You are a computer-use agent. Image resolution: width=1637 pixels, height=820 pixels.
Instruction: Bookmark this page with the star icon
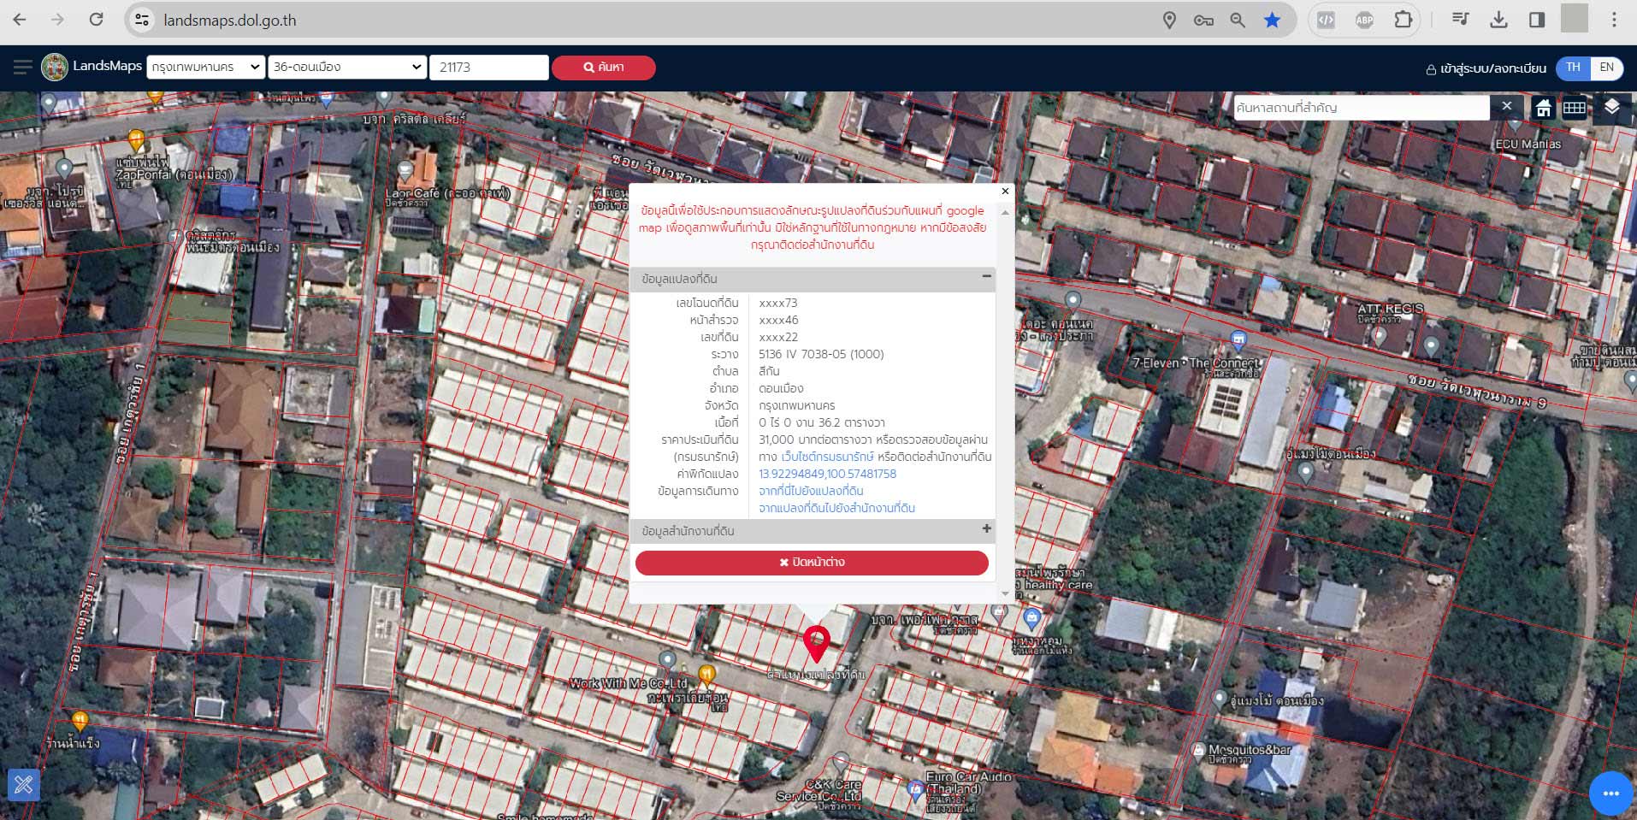[x=1272, y=20]
